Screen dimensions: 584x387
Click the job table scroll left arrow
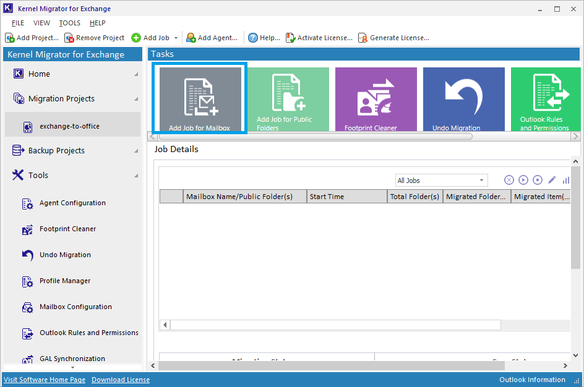165,325
